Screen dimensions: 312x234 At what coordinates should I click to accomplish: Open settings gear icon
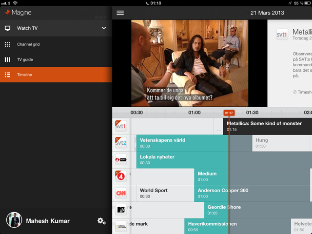click(101, 221)
